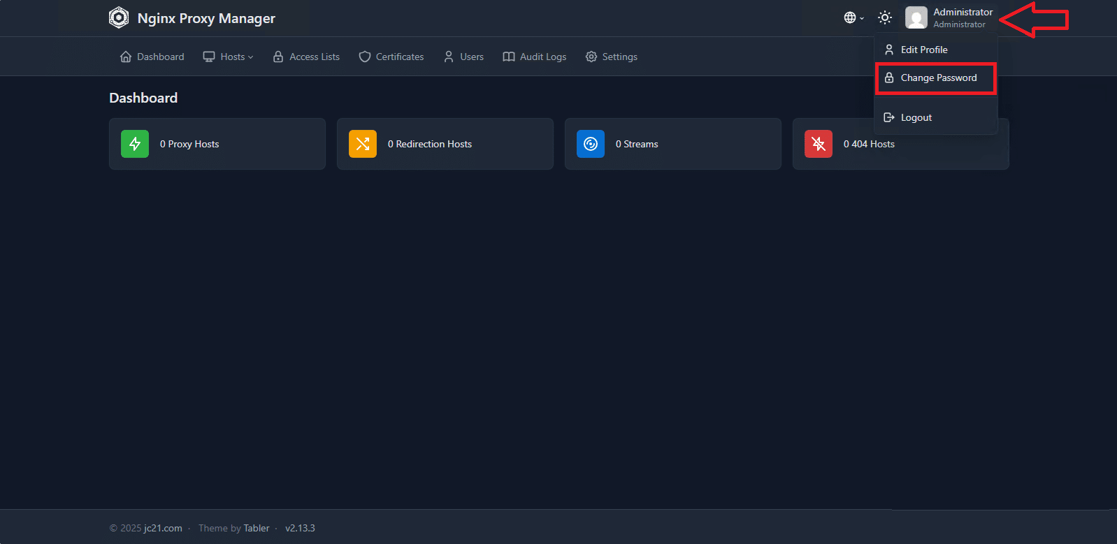Click the blue Streams icon
This screenshot has width=1117, height=544.
pyautogui.click(x=591, y=144)
